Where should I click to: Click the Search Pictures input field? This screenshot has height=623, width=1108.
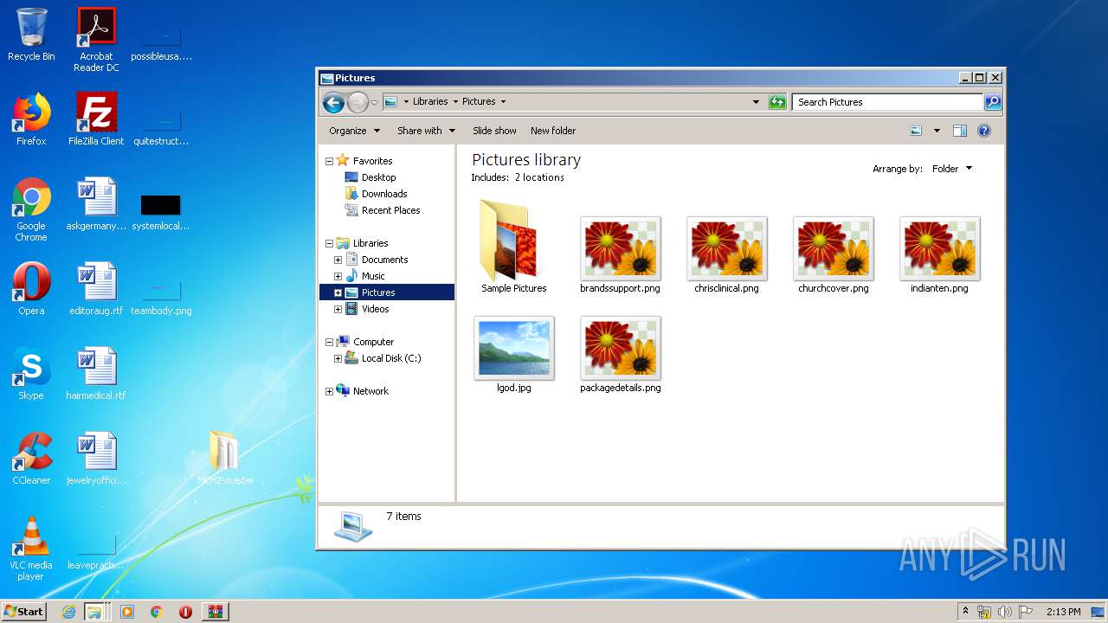(887, 102)
